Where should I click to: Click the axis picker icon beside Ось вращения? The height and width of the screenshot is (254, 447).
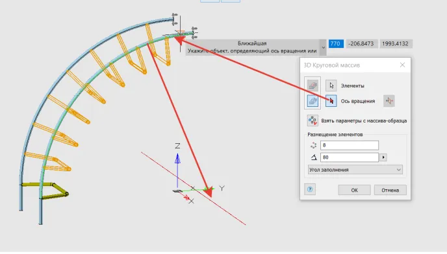pyautogui.click(x=389, y=101)
